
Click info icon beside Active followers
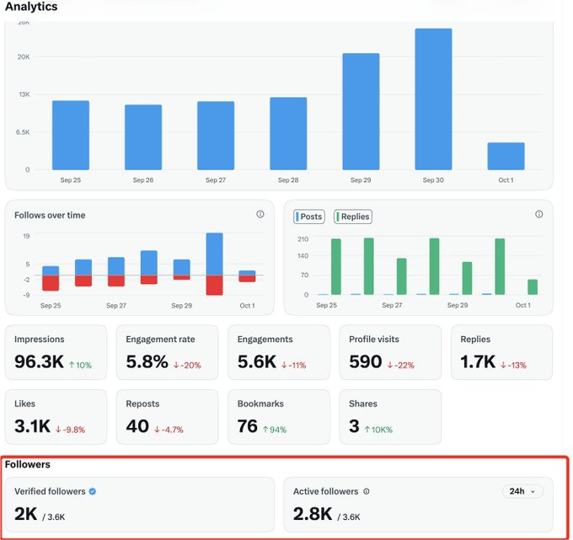(x=367, y=491)
